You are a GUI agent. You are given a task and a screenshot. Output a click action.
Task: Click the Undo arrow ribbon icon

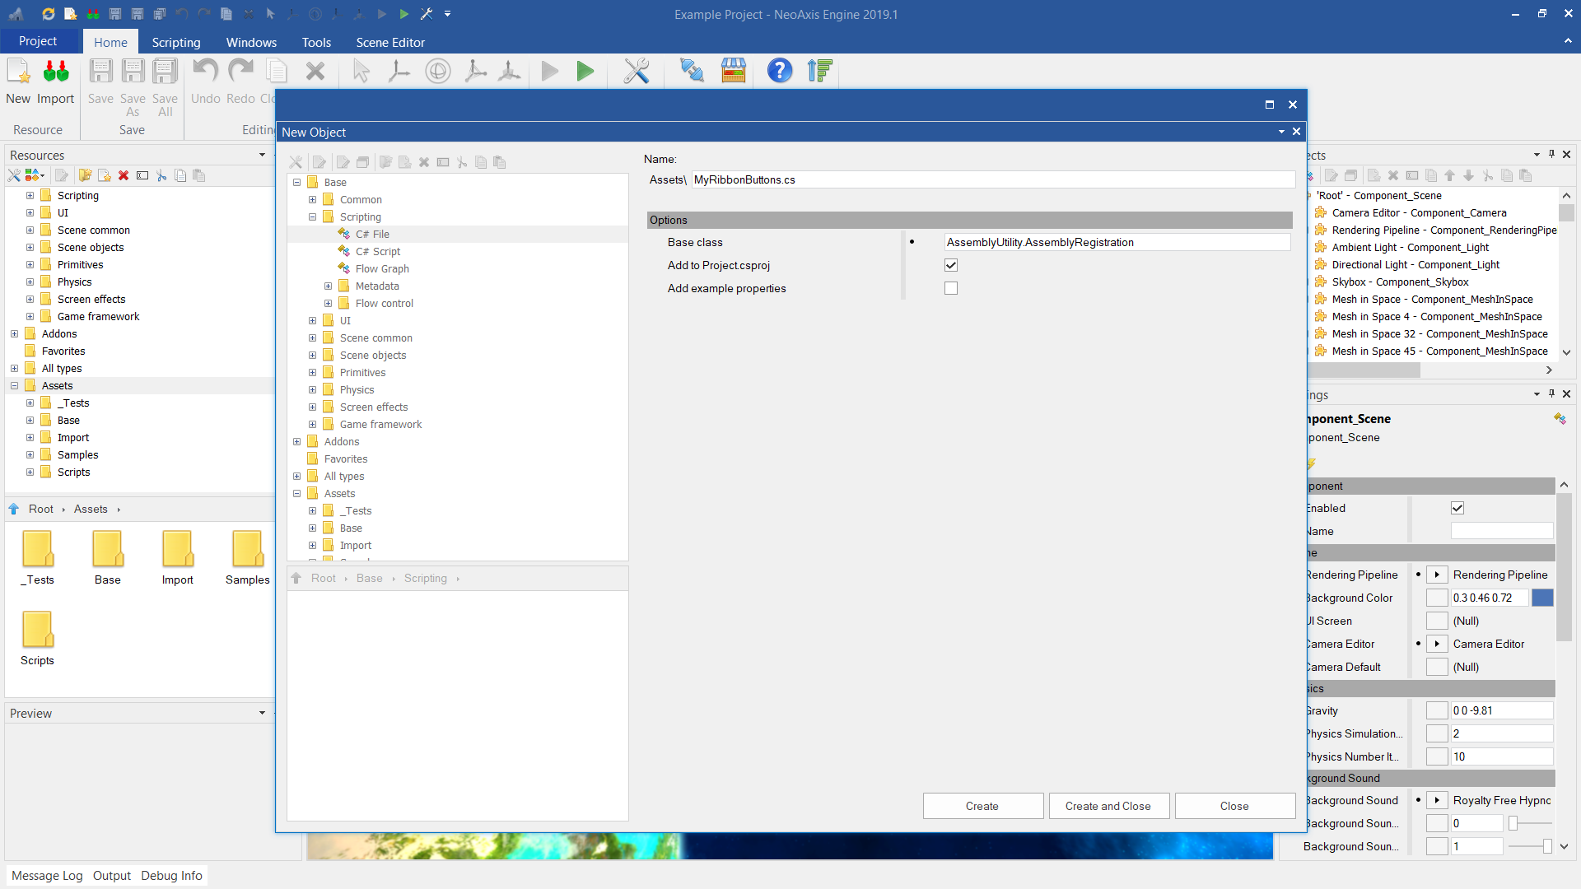click(205, 72)
